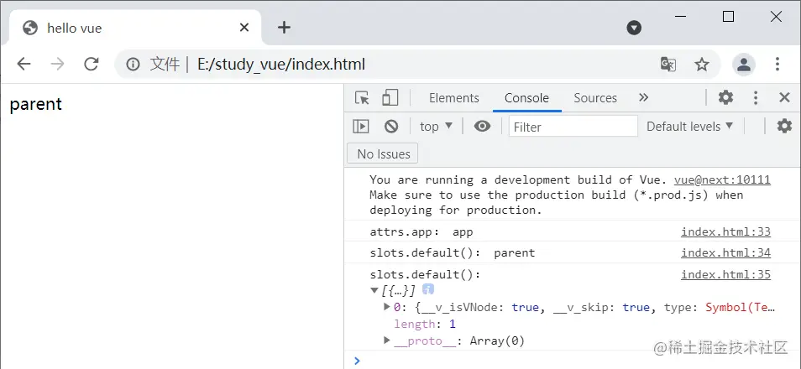The height and width of the screenshot is (369, 801).
Task: Minimize the Chrome window
Action: 680,16
